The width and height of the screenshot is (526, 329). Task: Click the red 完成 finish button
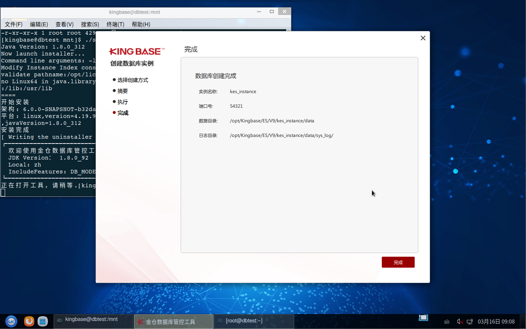point(398,262)
